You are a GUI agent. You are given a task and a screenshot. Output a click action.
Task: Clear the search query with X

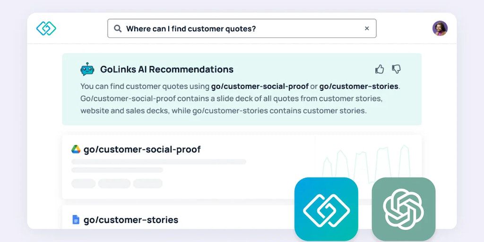(x=367, y=28)
